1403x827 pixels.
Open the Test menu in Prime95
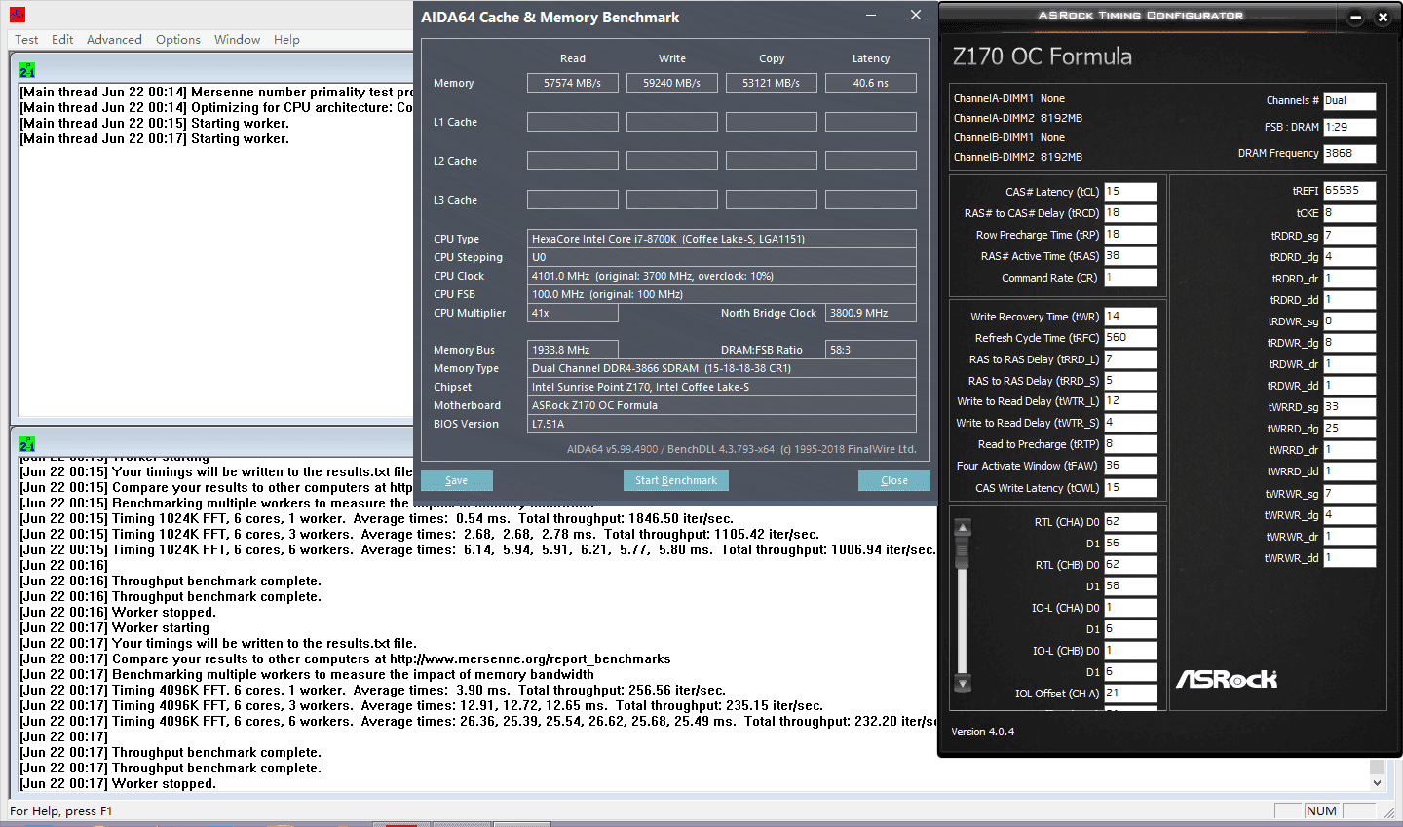[26, 40]
